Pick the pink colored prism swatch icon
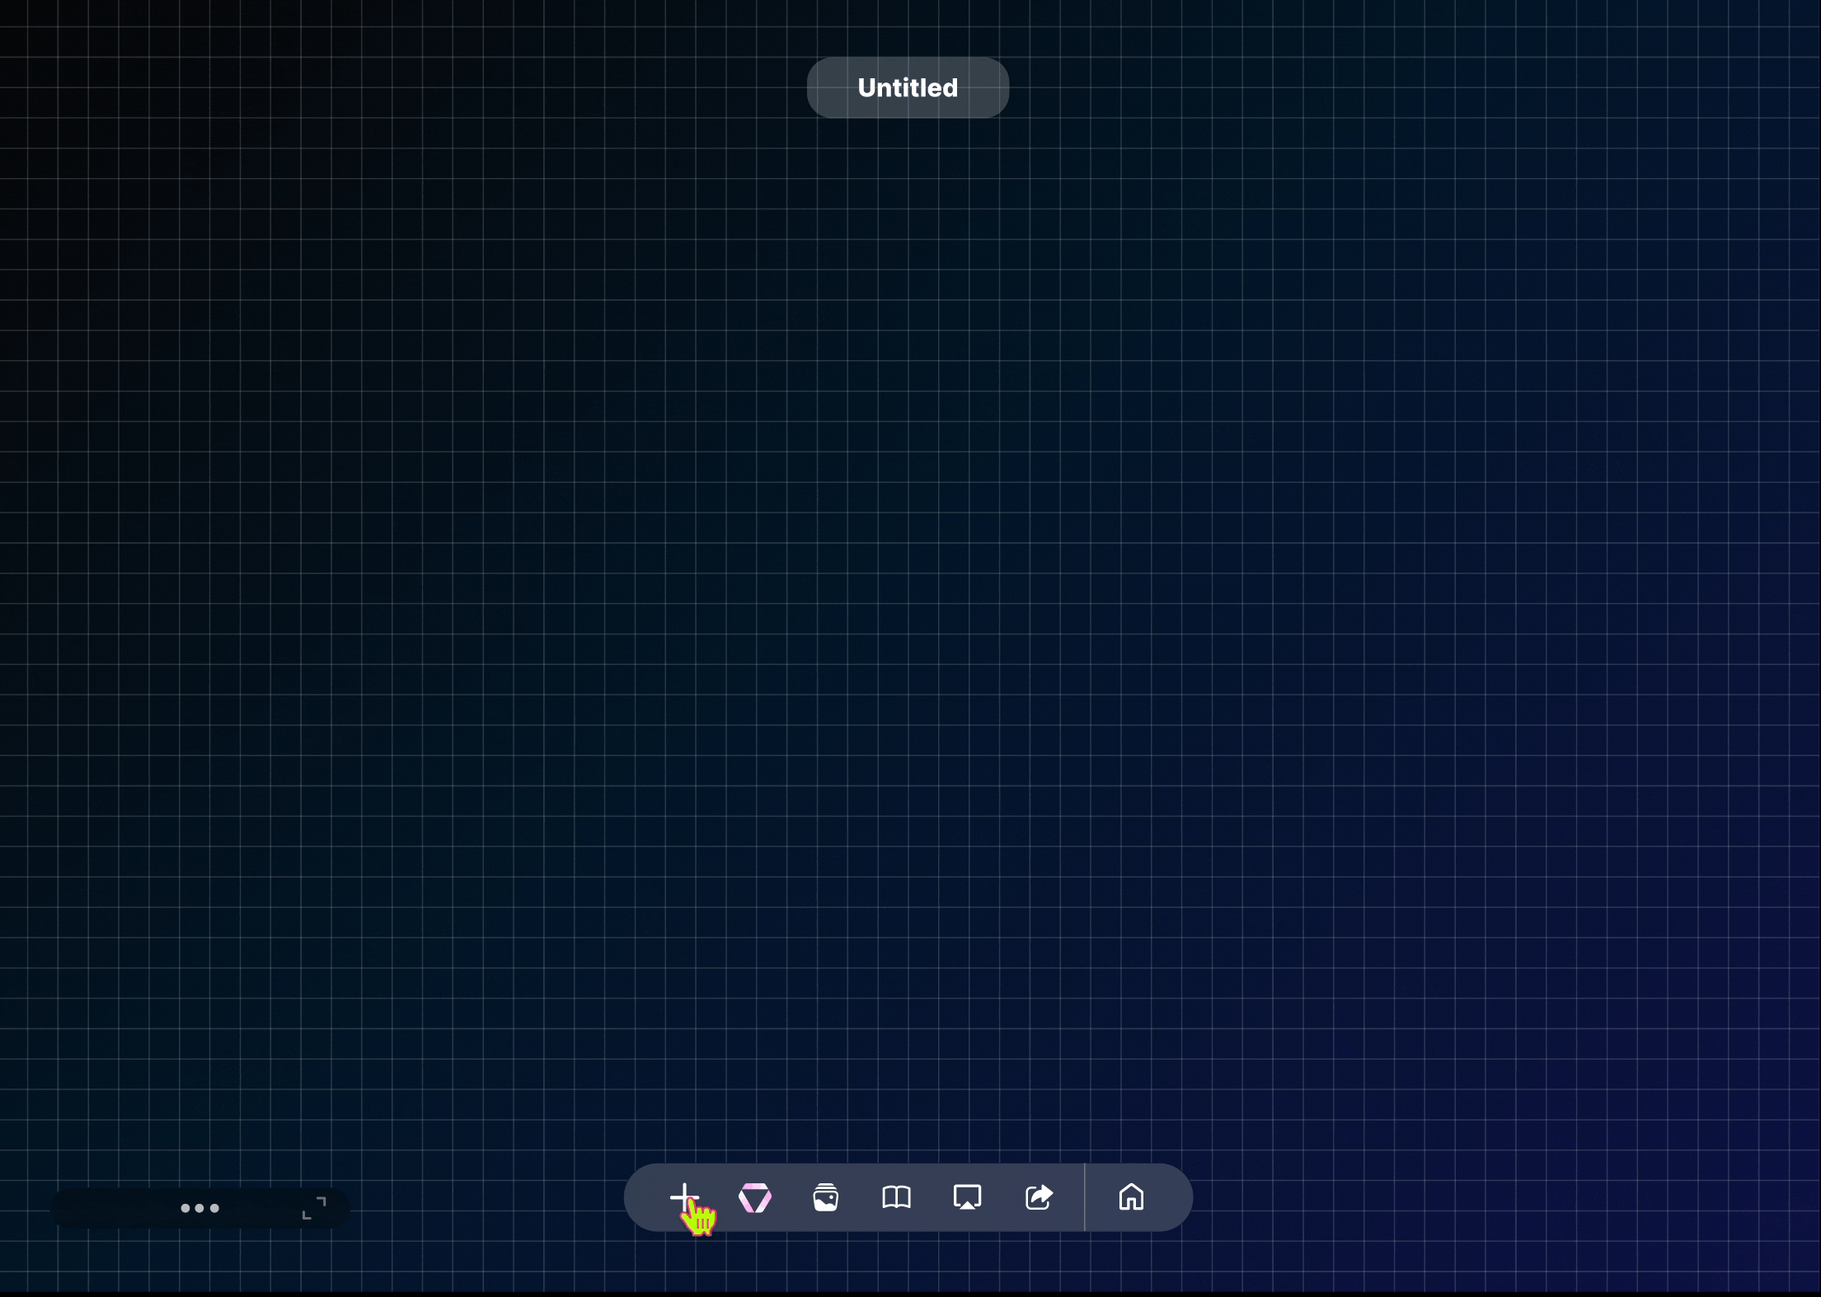 coord(756,1197)
